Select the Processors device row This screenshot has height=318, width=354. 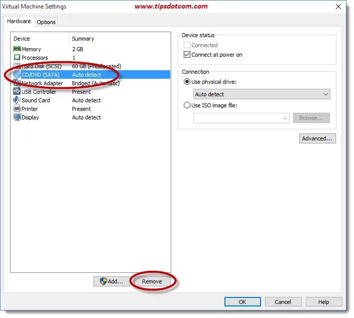pos(91,58)
